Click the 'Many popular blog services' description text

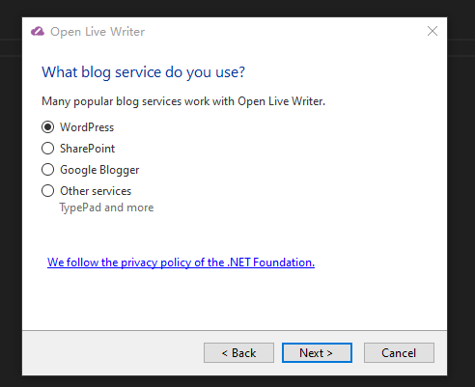click(183, 101)
